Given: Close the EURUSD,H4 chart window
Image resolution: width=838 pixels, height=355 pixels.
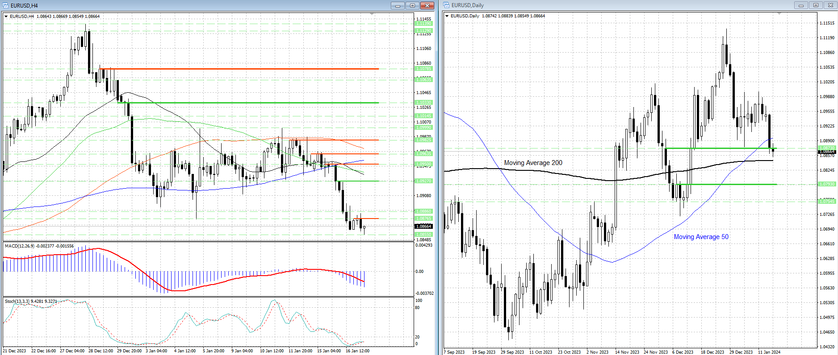Looking at the screenshot, I should [427, 5].
